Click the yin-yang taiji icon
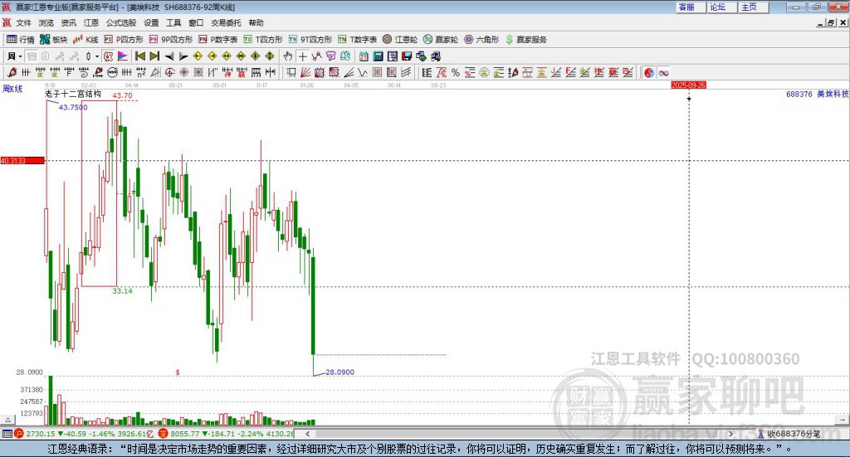 click(x=649, y=72)
